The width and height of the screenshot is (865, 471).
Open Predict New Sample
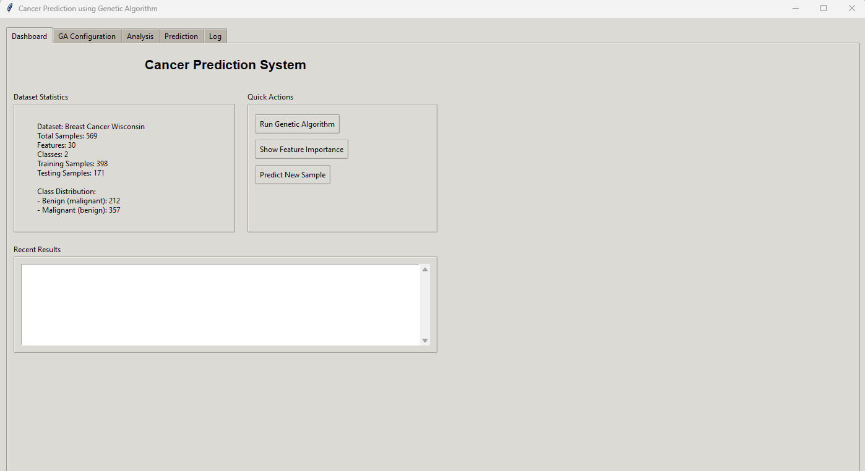[x=292, y=175]
